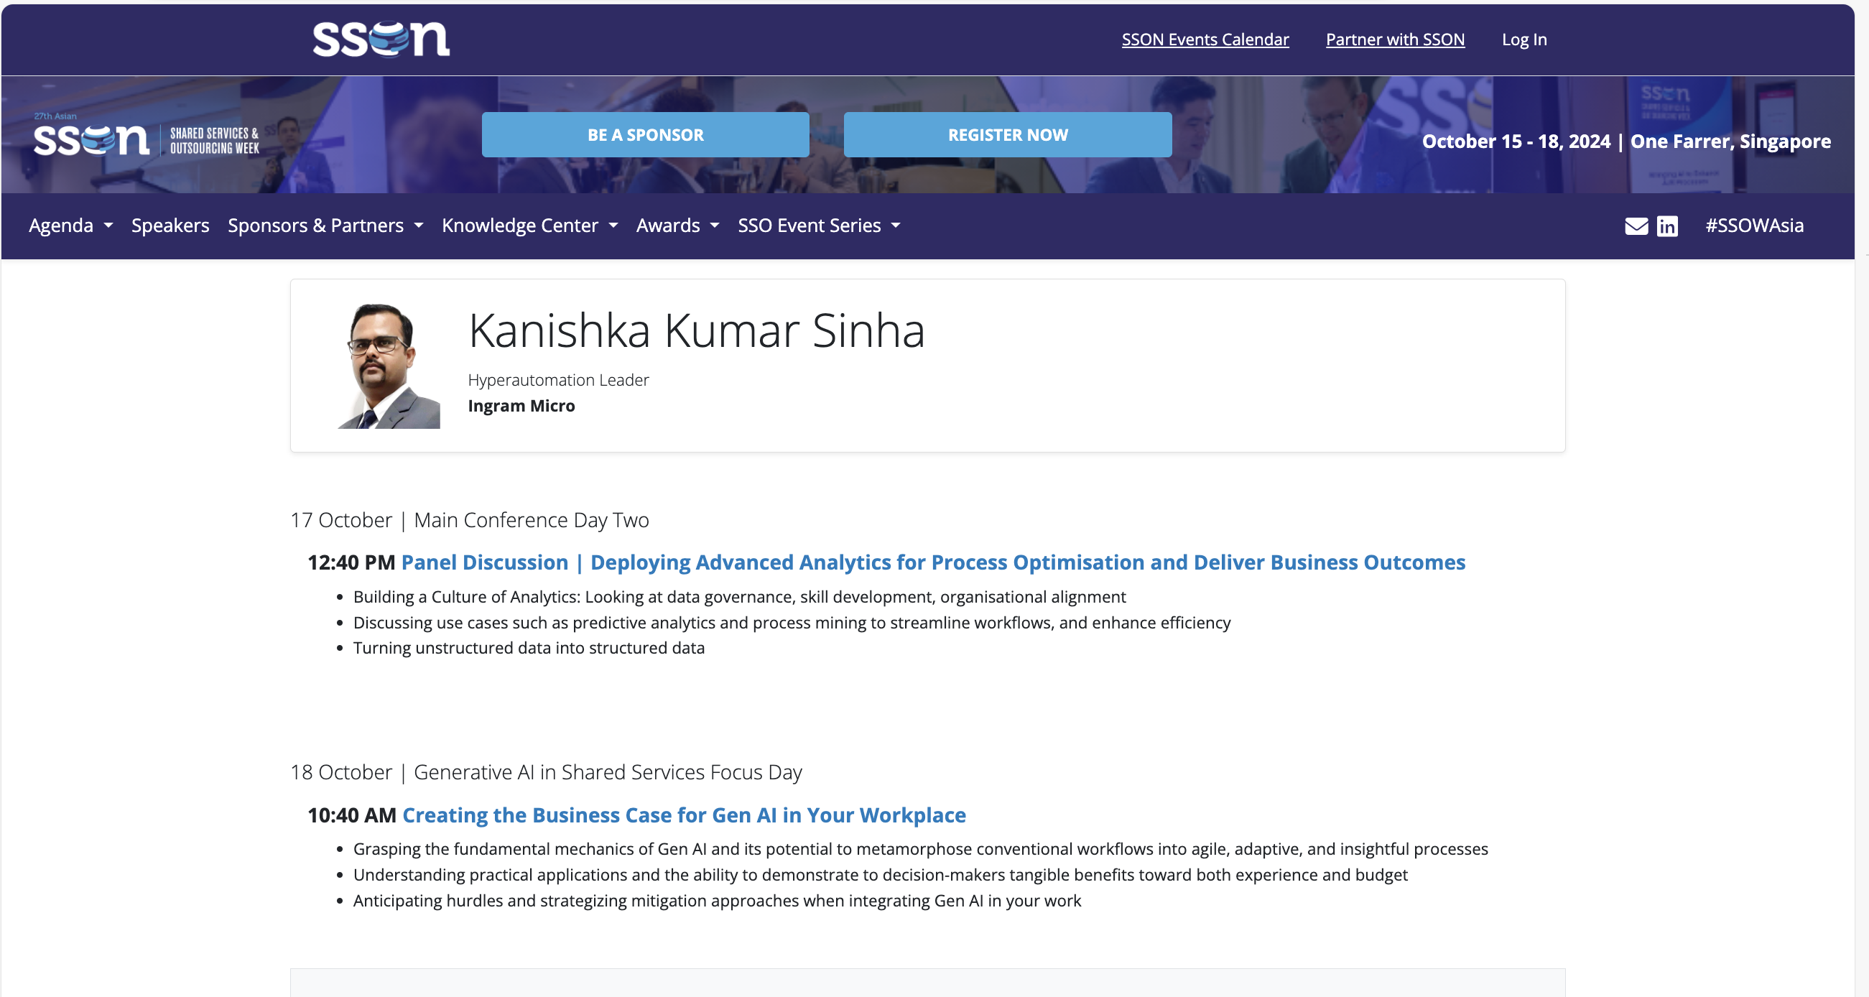This screenshot has width=1869, height=997.
Task: Click the 17 October Main Conference Day Two heading
Action: 470,520
